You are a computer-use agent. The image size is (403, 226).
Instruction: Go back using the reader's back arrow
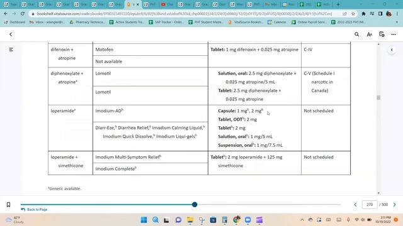[x=11, y=35]
